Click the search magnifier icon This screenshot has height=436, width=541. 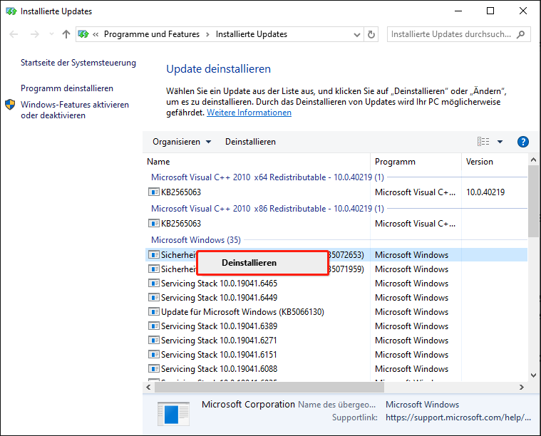coord(522,34)
